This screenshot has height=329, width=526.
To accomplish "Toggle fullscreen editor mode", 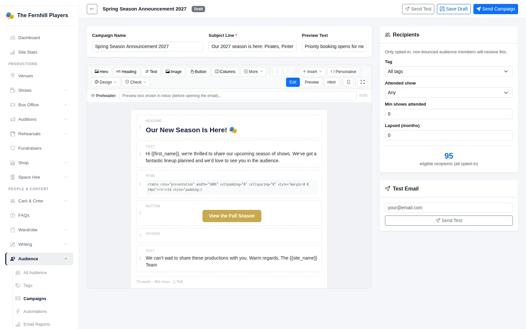I will click(363, 82).
